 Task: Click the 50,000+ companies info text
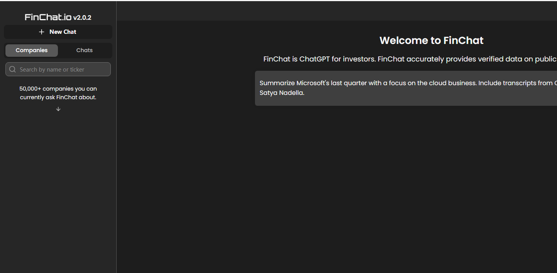tap(58, 93)
